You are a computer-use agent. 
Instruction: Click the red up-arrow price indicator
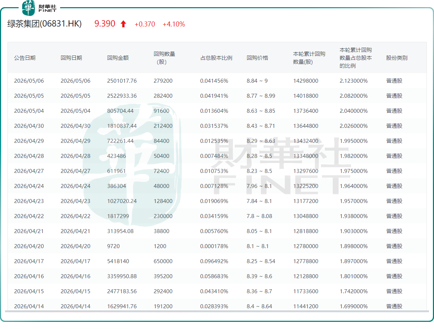pyautogui.click(x=123, y=24)
